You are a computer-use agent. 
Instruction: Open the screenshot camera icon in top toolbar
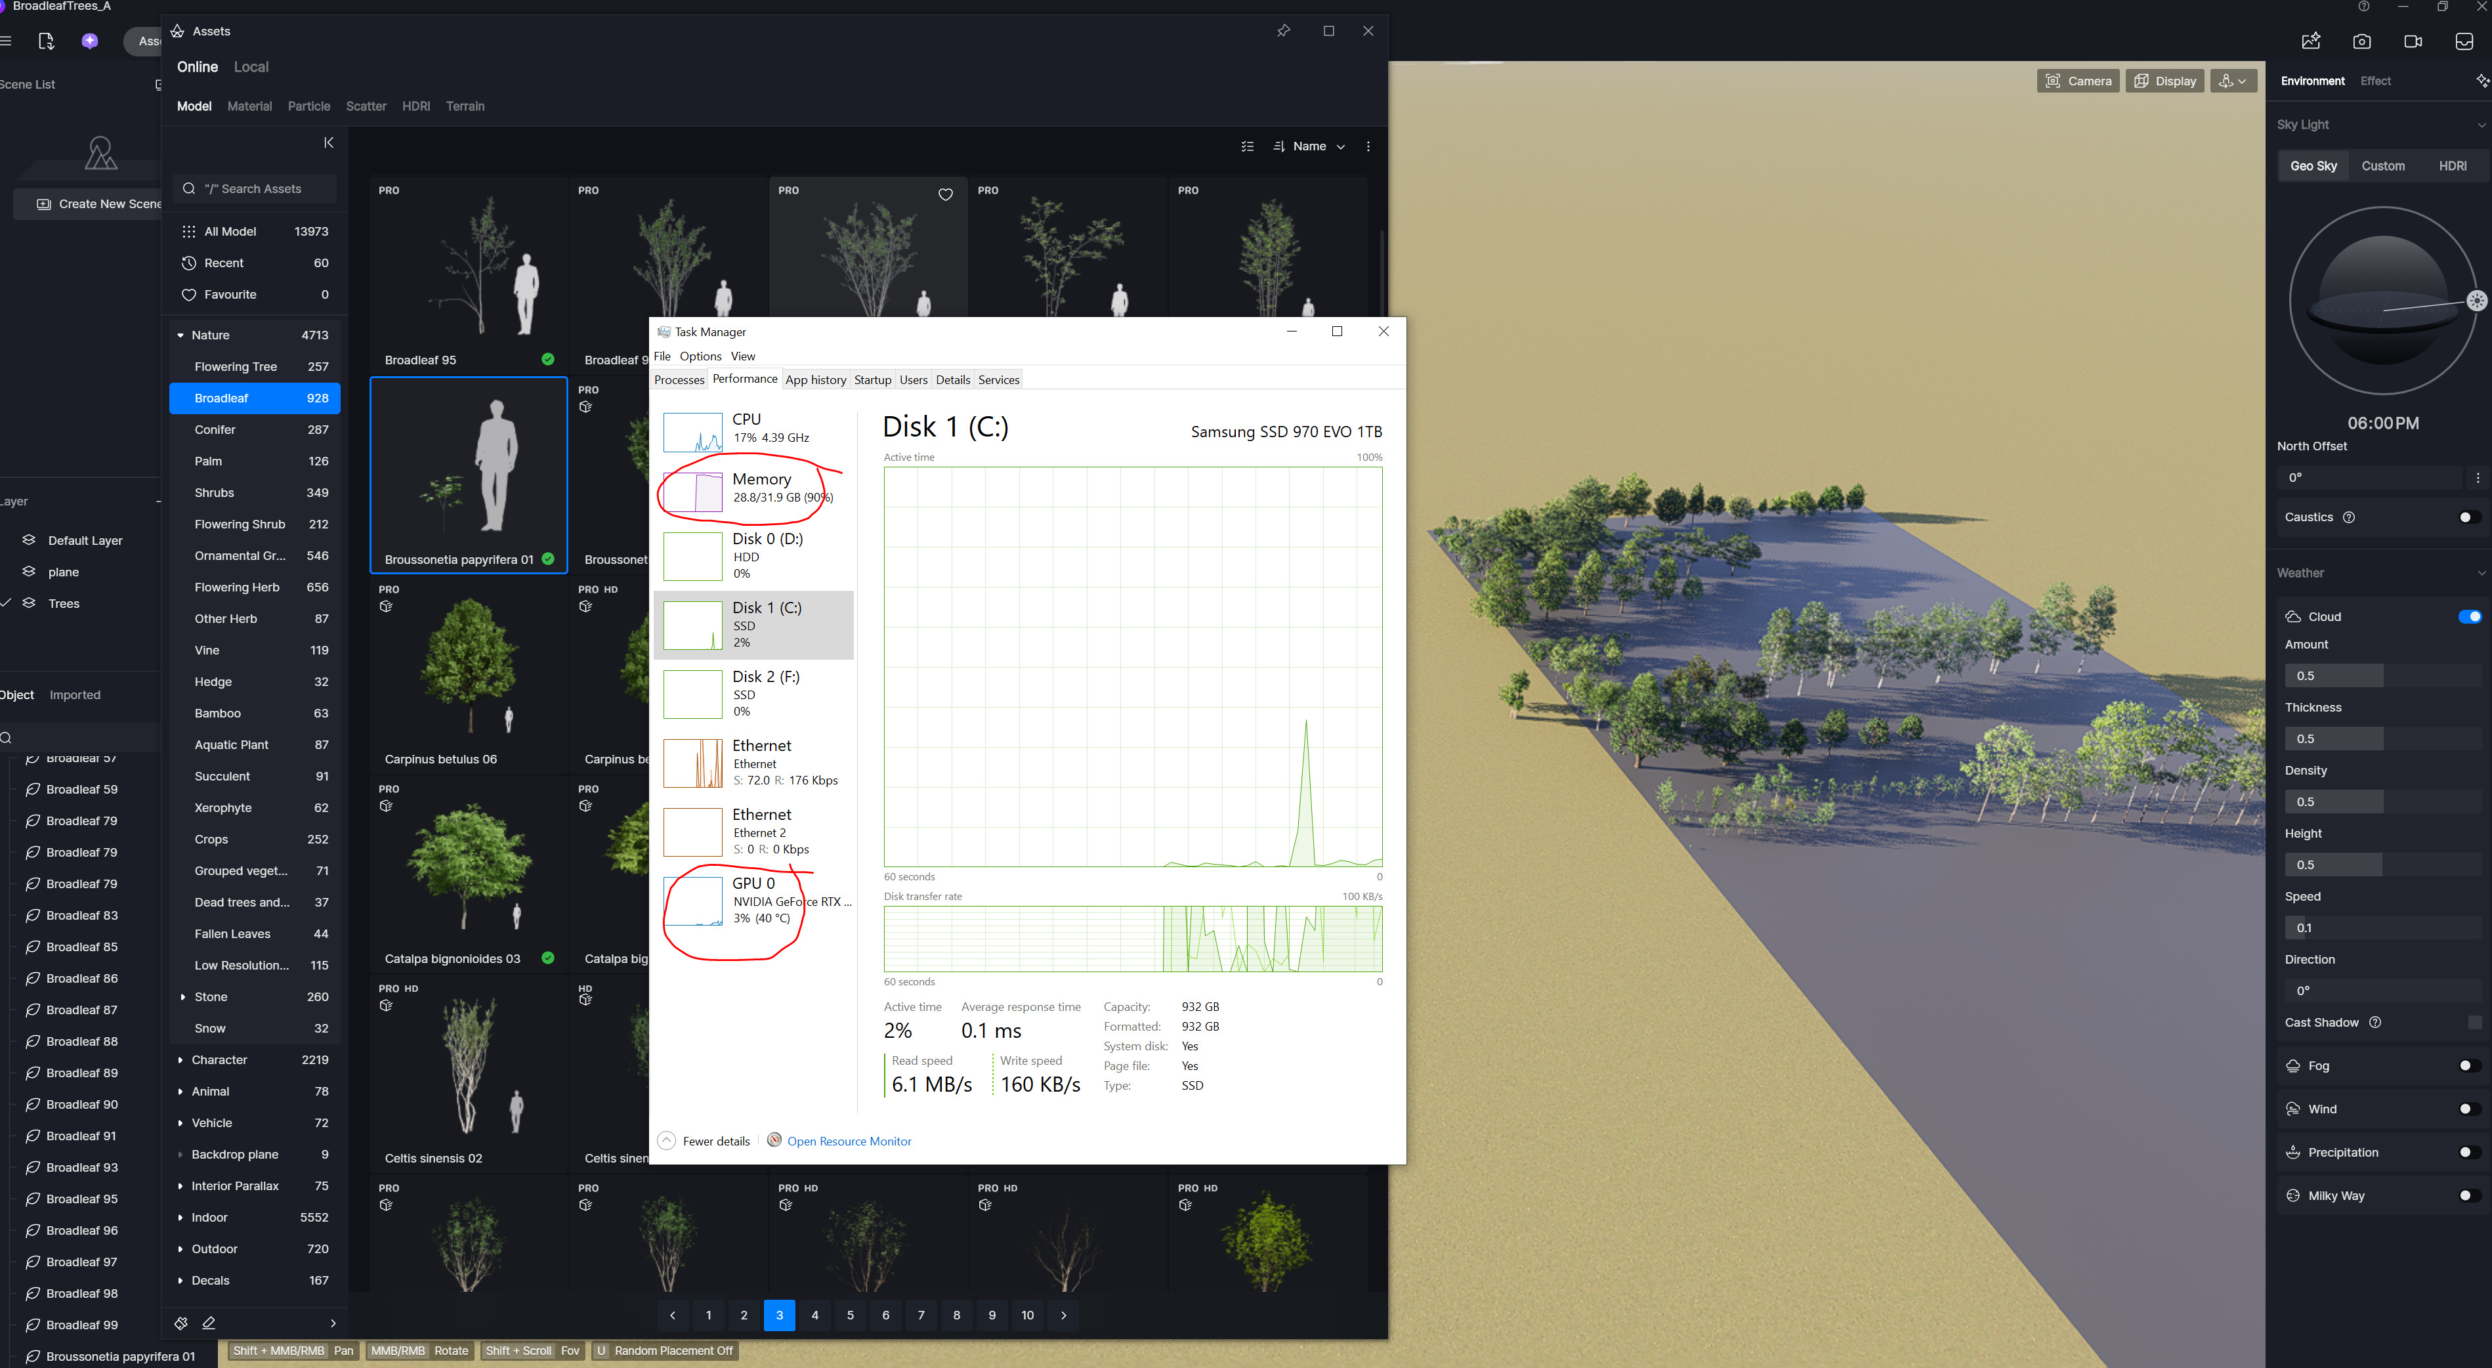[x=2361, y=41]
